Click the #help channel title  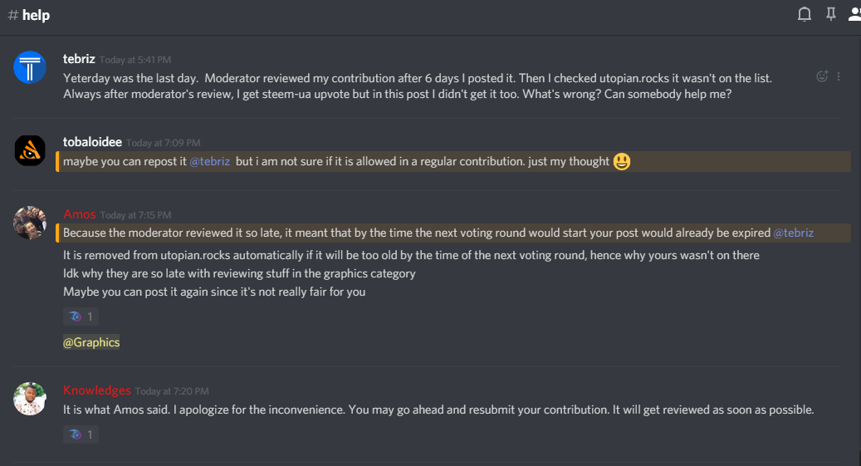[28, 15]
